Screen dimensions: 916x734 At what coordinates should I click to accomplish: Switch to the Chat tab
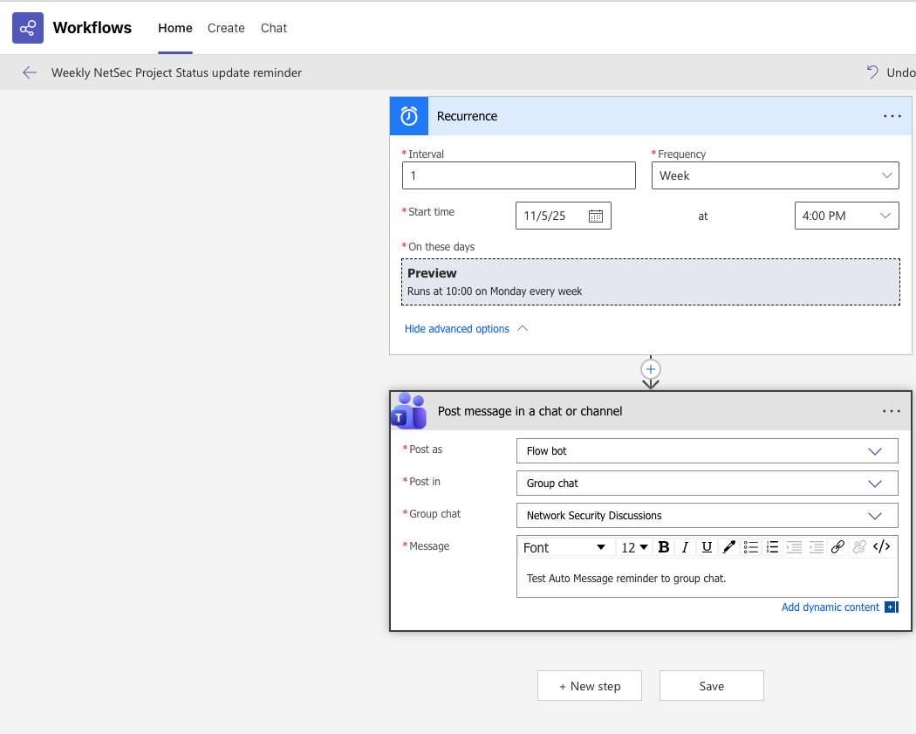(274, 28)
